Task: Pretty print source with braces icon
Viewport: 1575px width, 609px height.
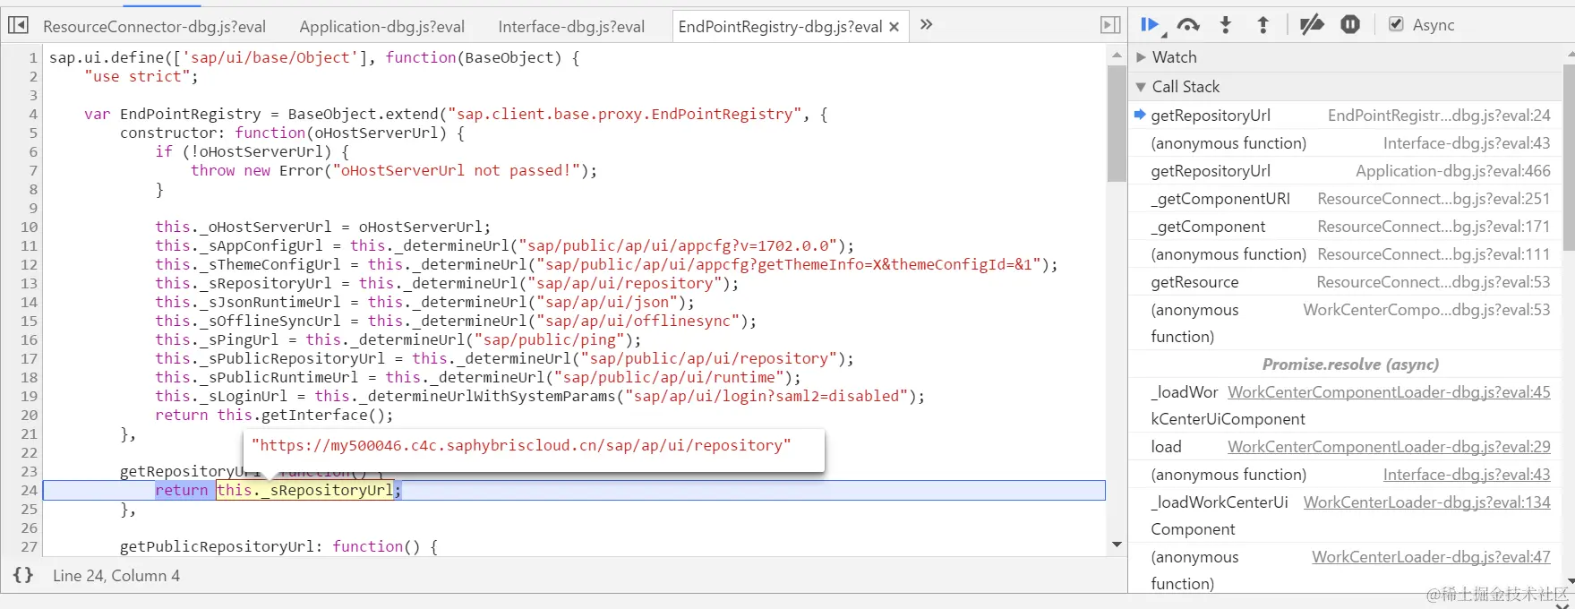Action: point(23,575)
